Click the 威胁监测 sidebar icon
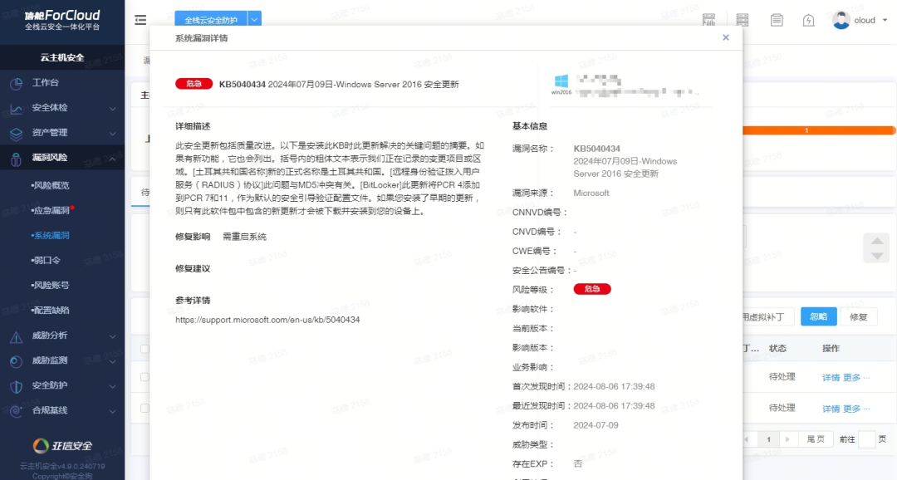 [16, 361]
